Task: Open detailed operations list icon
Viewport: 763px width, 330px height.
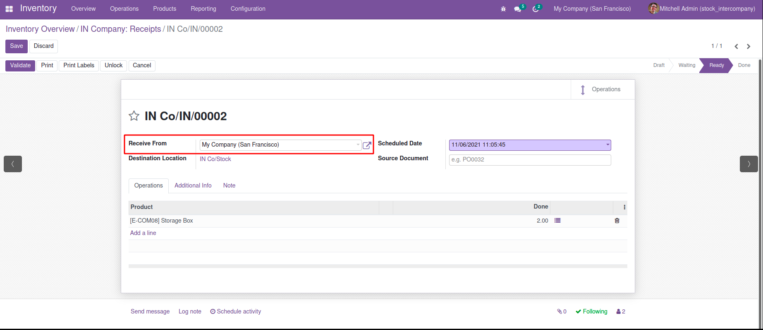Action: pyautogui.click(x=557, y=221)
